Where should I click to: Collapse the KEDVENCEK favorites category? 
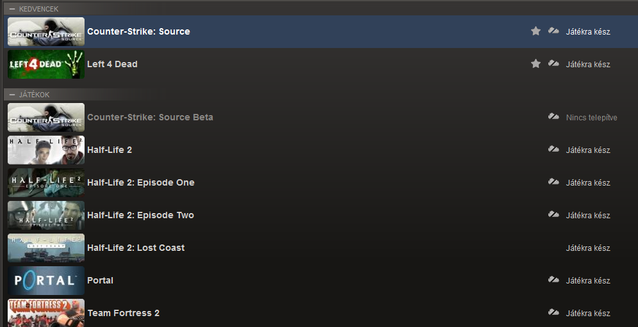[12, 8]
